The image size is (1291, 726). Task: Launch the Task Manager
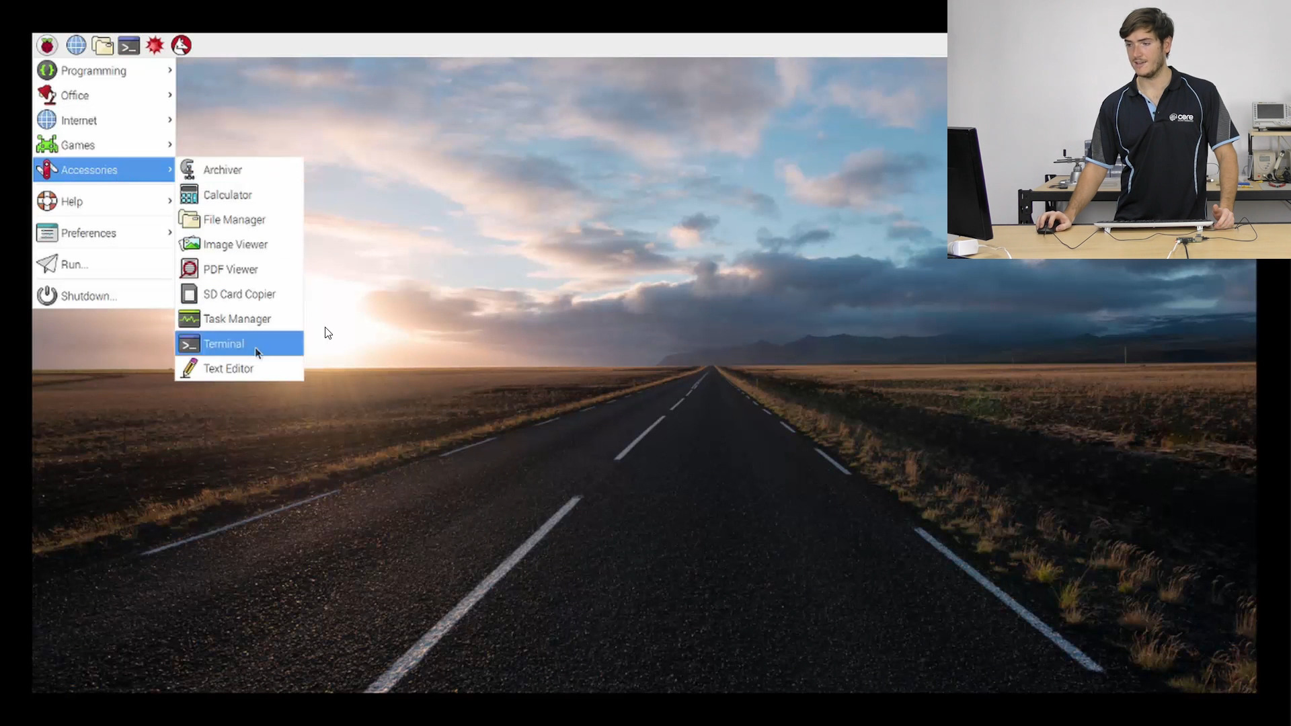click(237, 318)
